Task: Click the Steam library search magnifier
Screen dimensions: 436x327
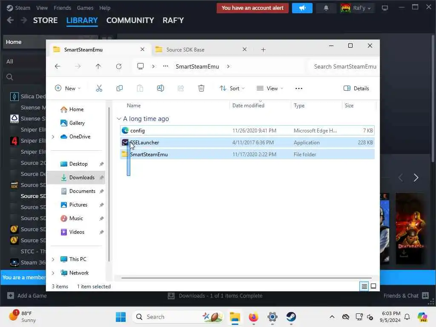Action: pos(10,77)
